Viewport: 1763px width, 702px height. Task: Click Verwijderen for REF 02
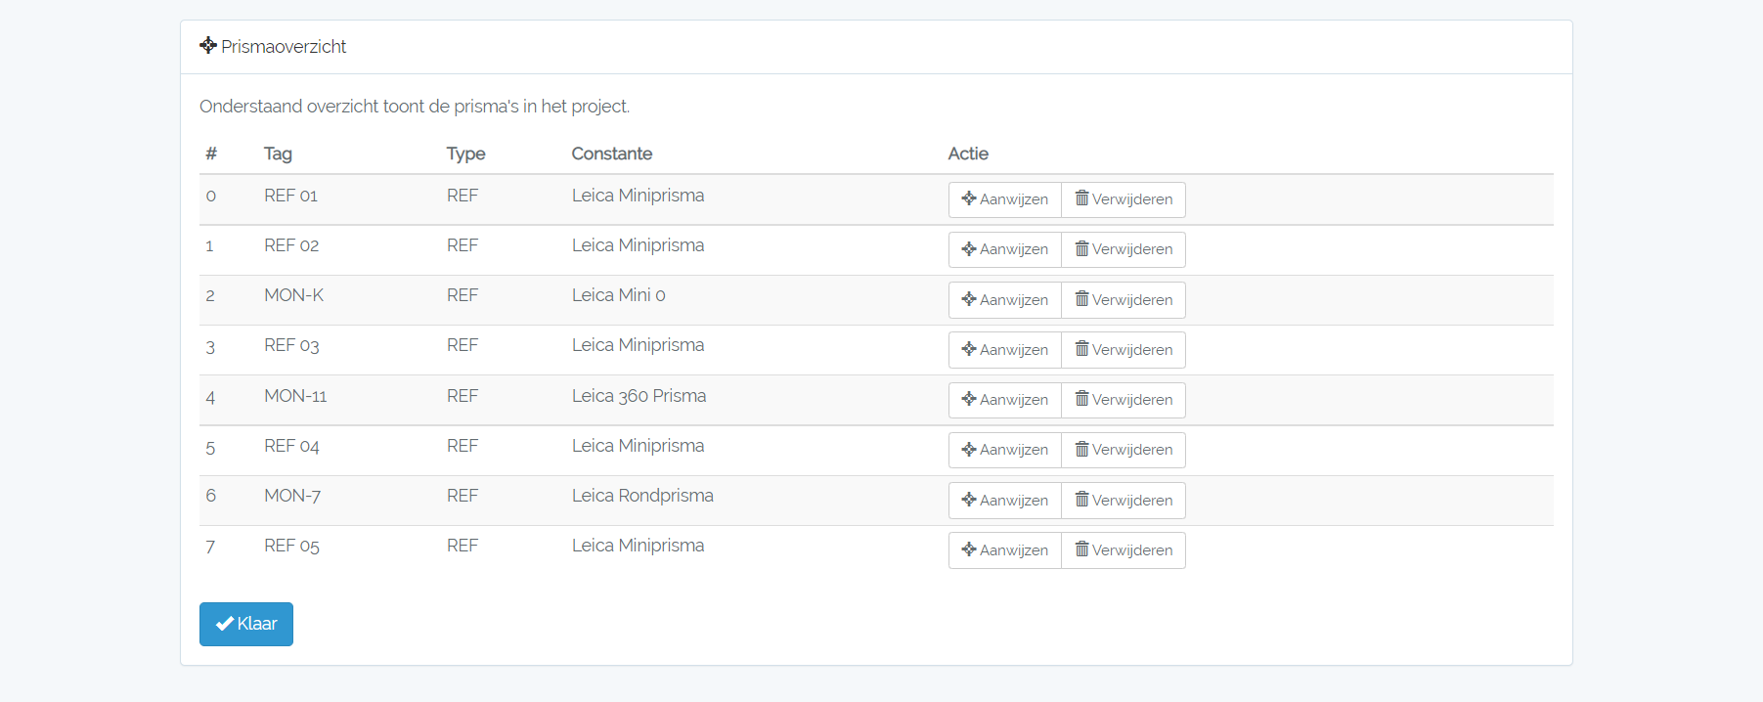tap(1124, 249)
